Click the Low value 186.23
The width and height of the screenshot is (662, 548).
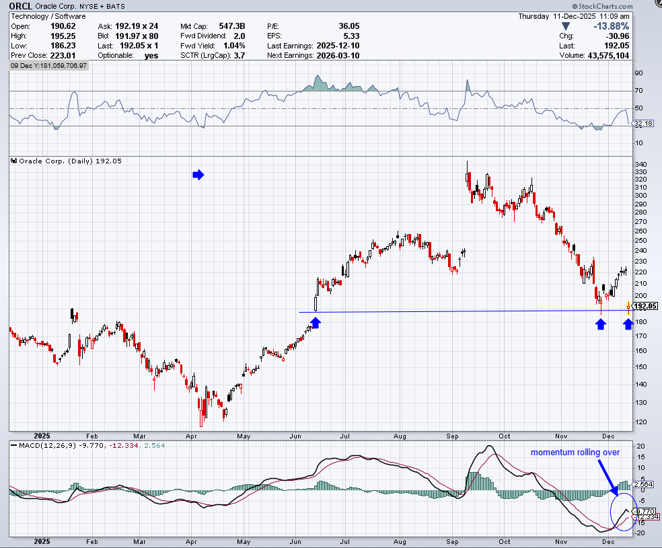tap(63, 46)
